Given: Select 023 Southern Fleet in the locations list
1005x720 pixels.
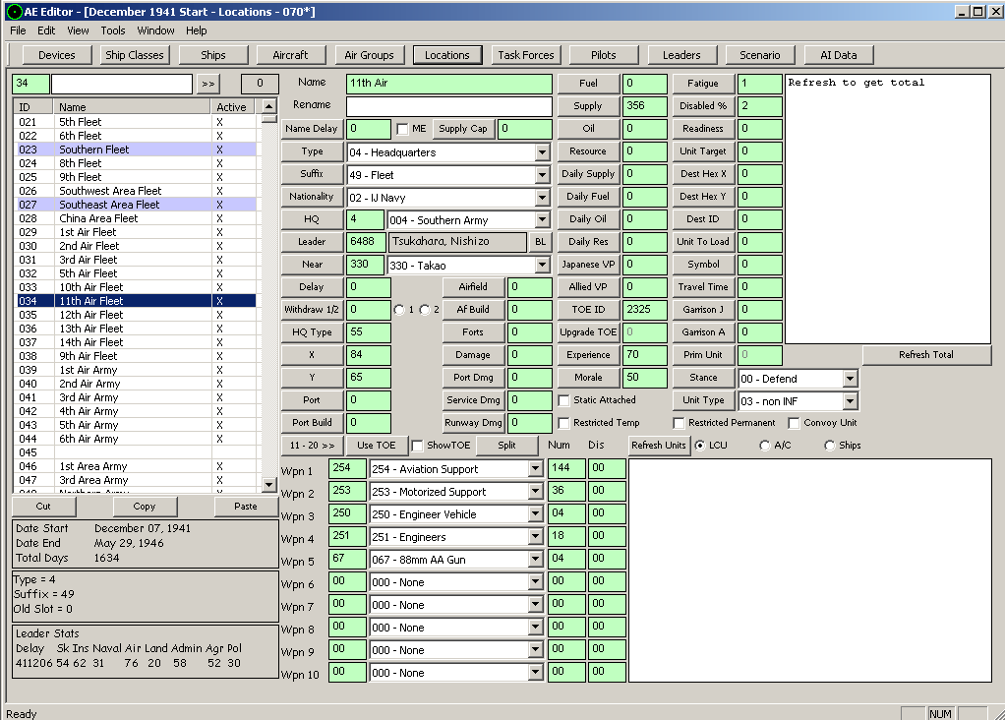Looking at the screenshot, I should click(93, 150).
